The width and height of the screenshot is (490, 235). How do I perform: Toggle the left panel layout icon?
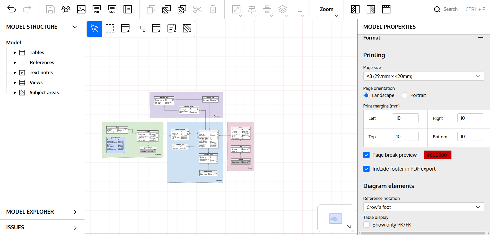pyautogui.click(x=355, y=9)
